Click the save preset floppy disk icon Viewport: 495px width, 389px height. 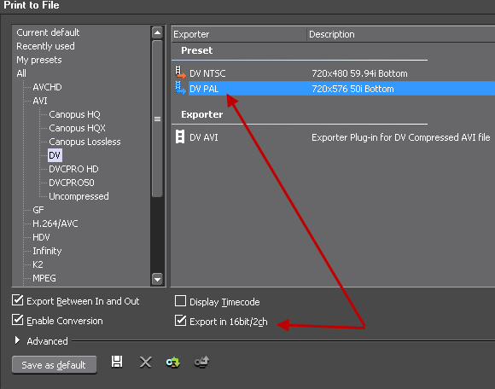(117, 362)
